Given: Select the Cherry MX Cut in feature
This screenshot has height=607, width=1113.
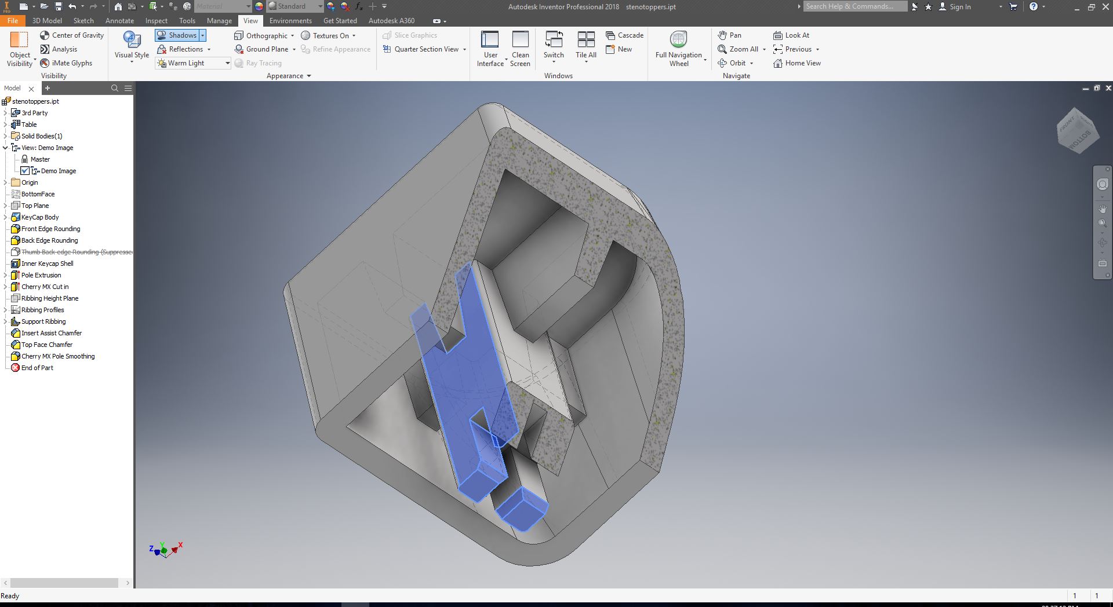Looking at the screenshot, I should [40, 287].
